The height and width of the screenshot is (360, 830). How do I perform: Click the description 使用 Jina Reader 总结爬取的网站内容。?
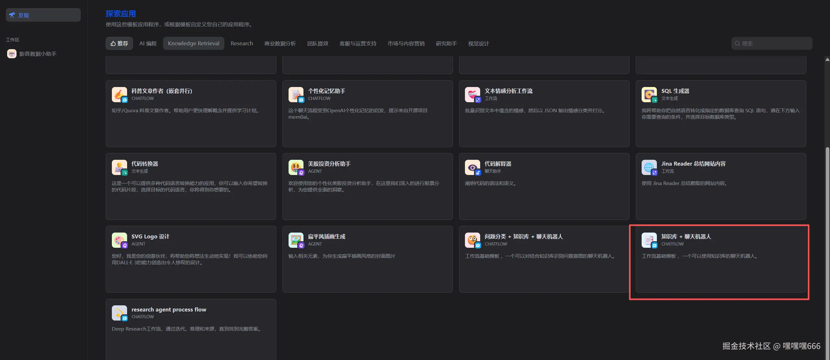point(685,183)
